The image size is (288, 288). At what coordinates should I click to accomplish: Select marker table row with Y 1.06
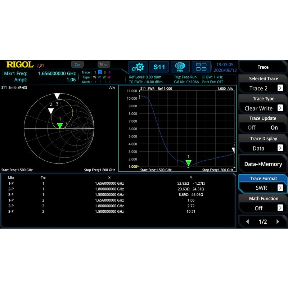(x=118, y=200)
